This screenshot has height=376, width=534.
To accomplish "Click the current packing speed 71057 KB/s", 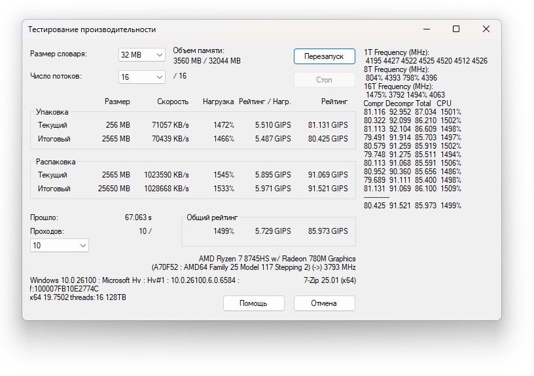I will tap(170, 125).
